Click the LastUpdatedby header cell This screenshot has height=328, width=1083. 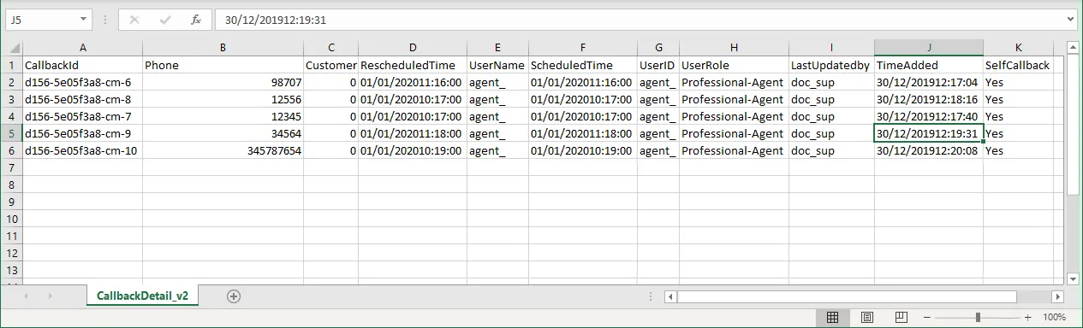pyautogui.click(x=831, y=65)
